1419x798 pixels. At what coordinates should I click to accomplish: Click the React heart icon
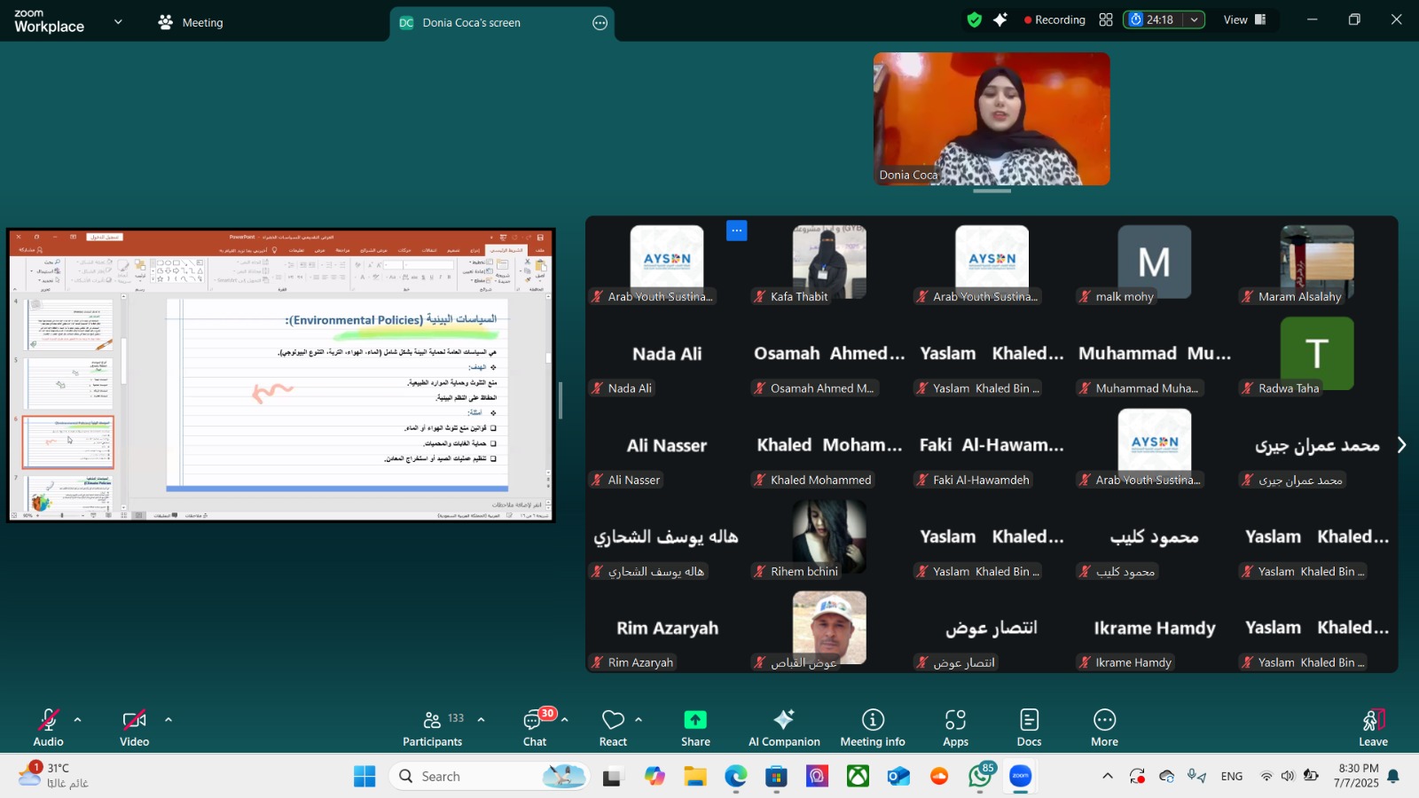click(612, 727)
